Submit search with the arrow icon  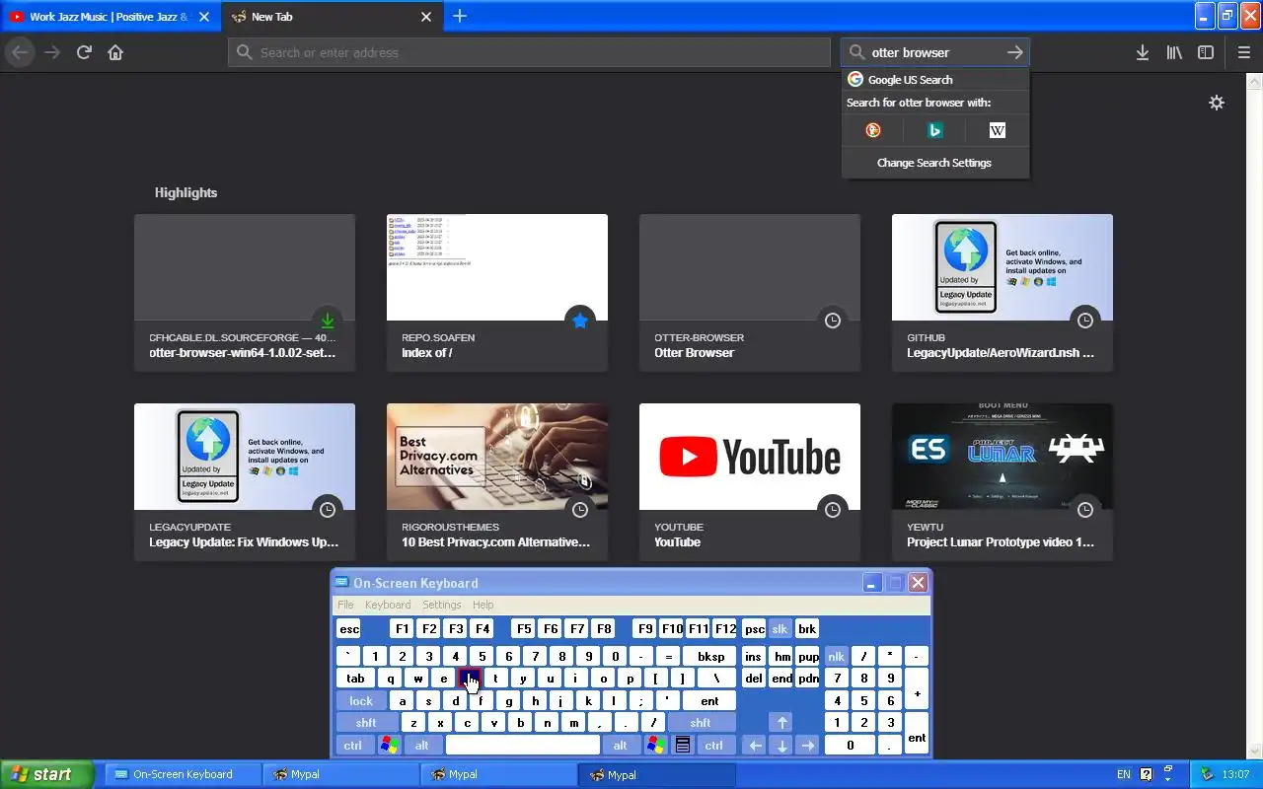click(x=1014, y=52)
